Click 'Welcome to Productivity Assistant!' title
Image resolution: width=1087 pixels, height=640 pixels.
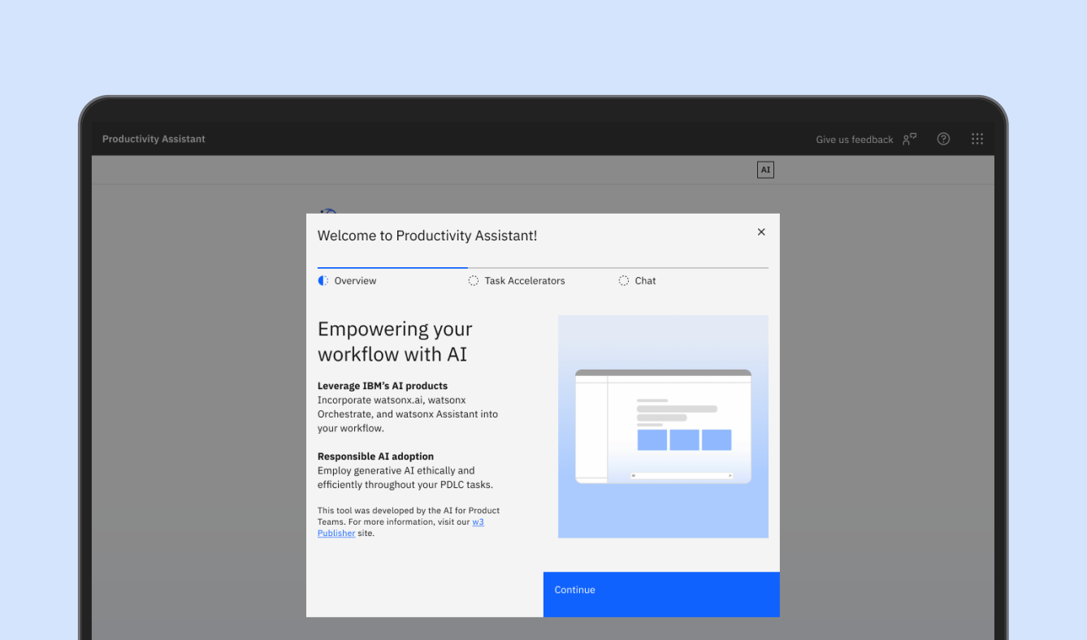(x=427, y=236)
